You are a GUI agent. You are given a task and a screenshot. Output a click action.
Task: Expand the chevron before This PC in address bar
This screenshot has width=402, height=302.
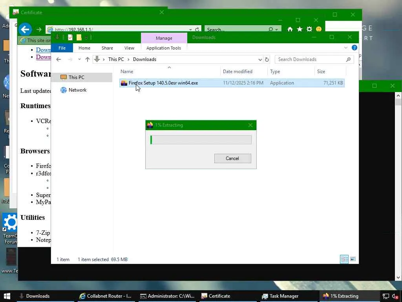(104, 59)
